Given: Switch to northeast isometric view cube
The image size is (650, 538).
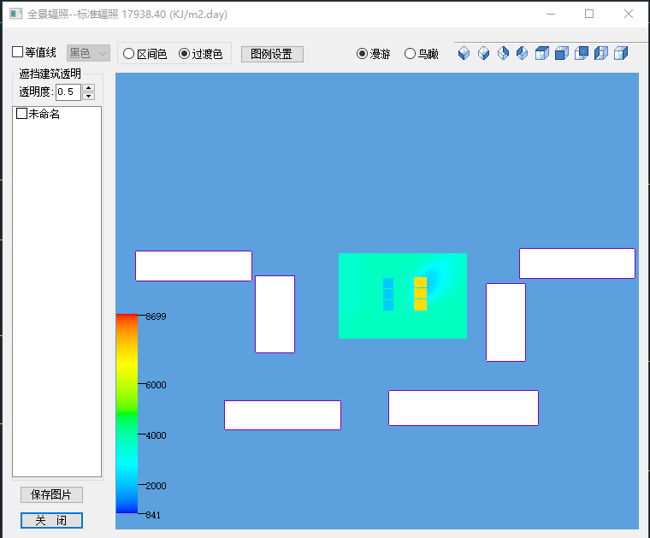Looking at the screenshot, I should 503,53.
